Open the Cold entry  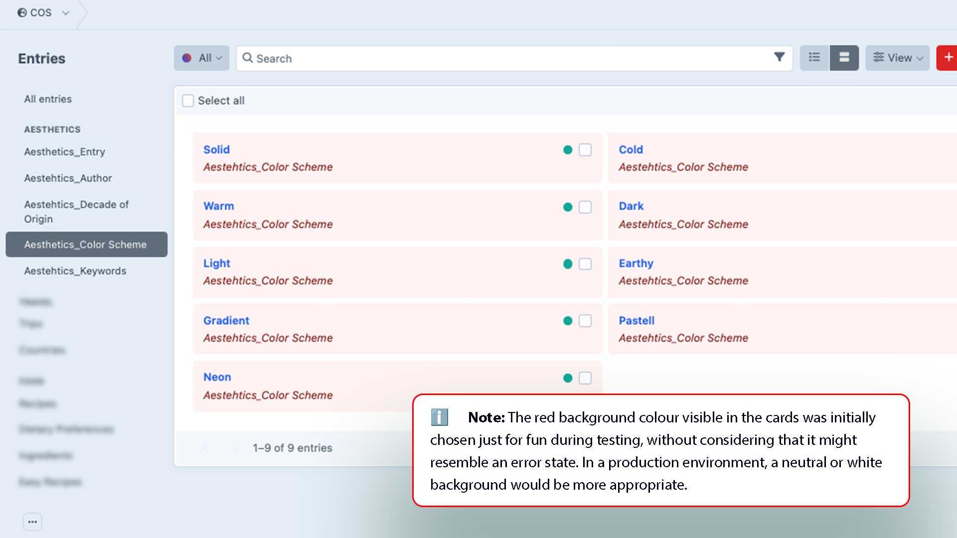coord(631,149)
